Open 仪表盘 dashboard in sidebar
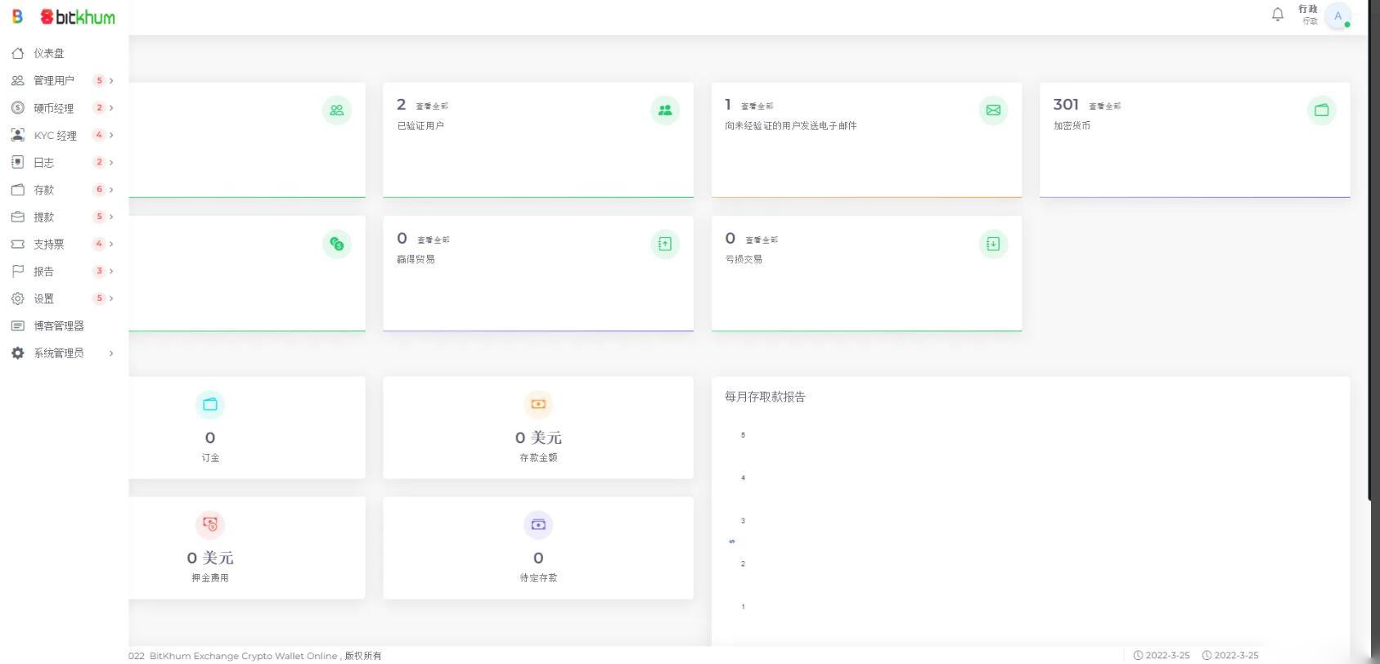1380x664 pixels. tap(48, 53)
